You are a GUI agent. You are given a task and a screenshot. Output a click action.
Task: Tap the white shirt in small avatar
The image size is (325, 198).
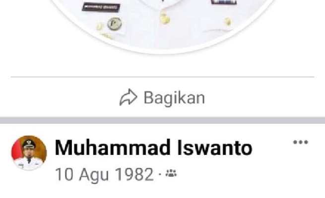pos(29,164)
